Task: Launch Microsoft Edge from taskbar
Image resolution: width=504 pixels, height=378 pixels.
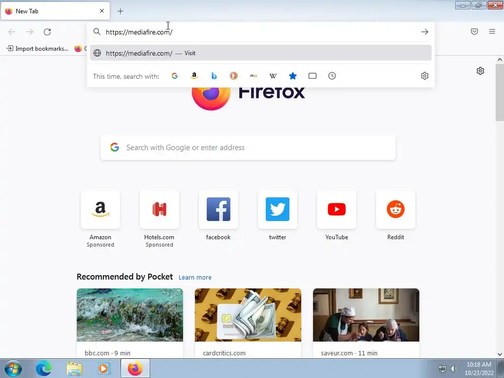Action: (44, 368)
